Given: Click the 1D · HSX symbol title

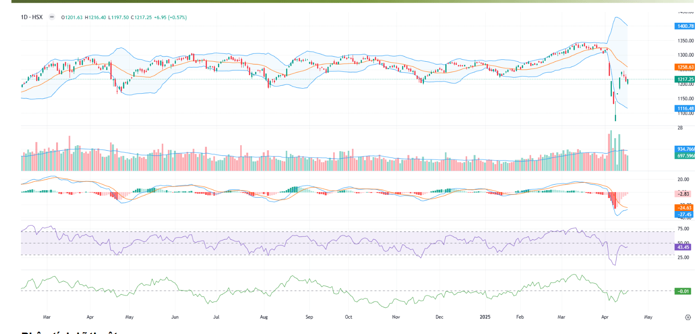Looking at the screenshot, I should pyautogui.click(x=32, y=17).
